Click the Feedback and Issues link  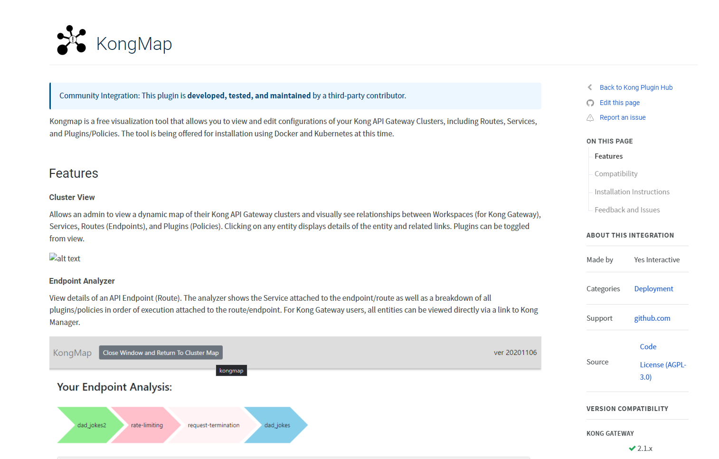[627, 210]
